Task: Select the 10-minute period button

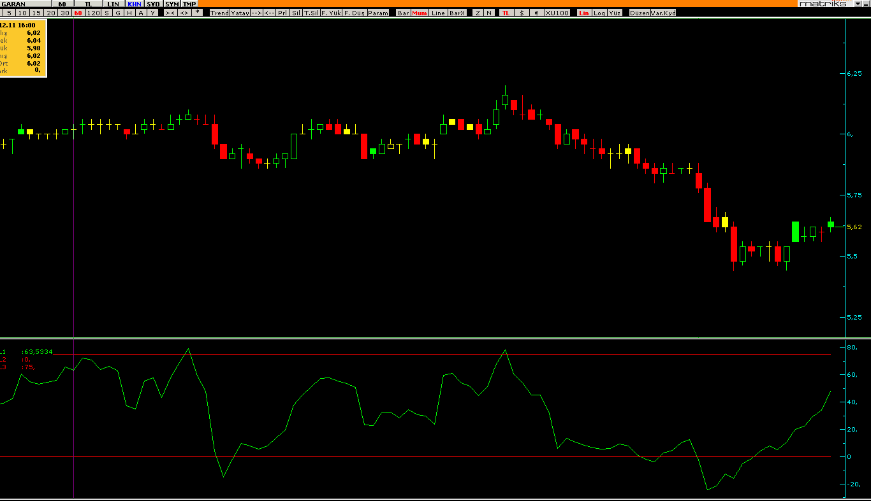Action: tap(22, 13)
